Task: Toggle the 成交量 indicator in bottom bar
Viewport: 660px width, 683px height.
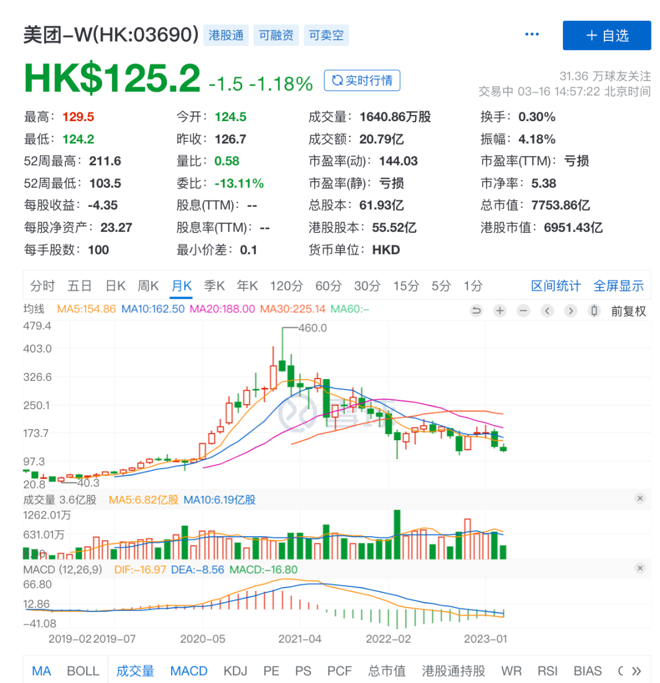Action: [x=135, y=671]
